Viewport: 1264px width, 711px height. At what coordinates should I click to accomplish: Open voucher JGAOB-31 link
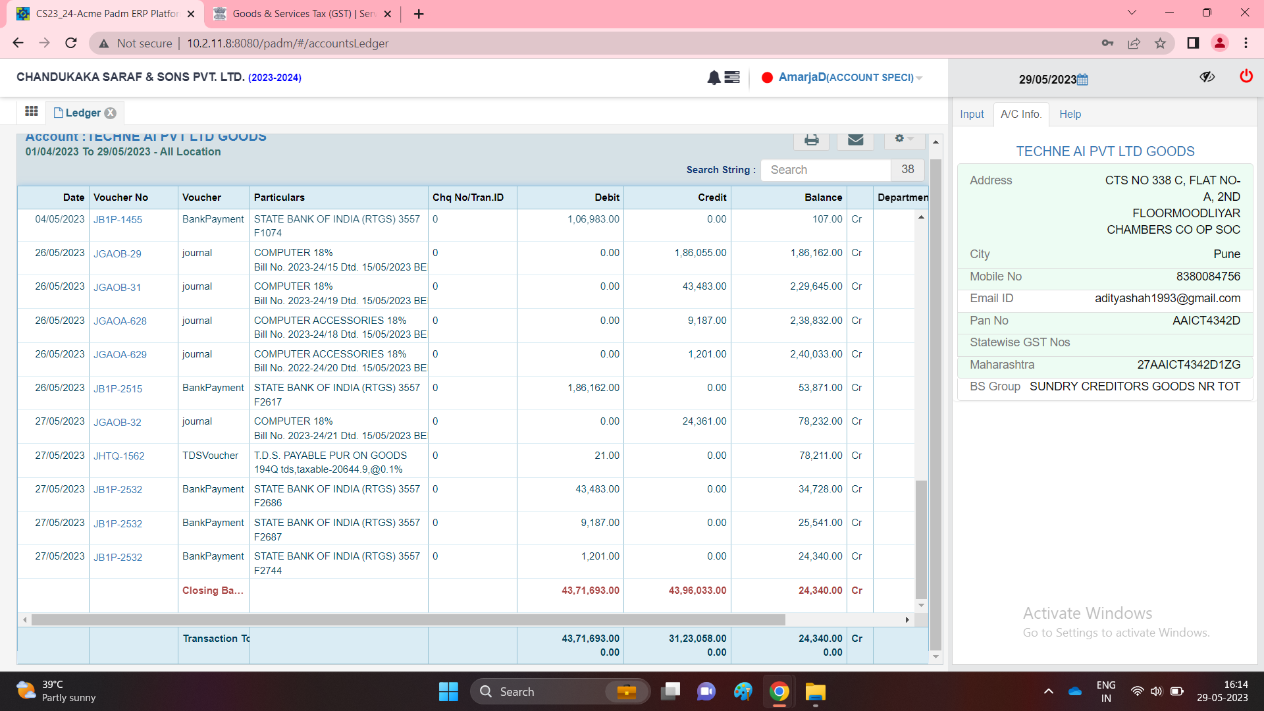[117, 288]
